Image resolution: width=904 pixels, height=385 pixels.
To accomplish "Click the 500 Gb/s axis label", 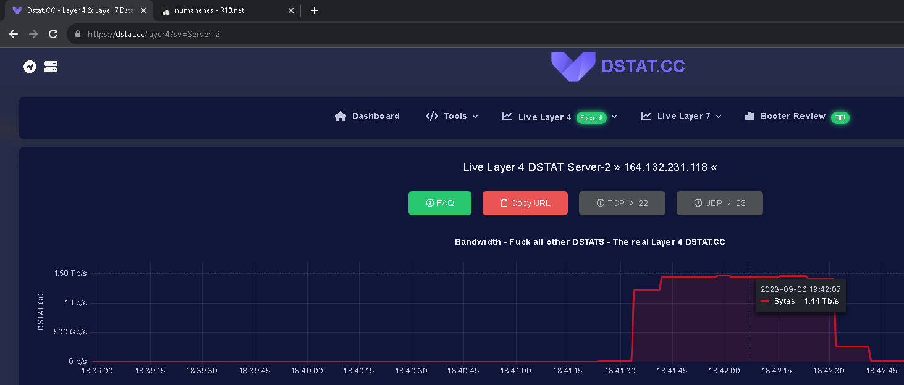I will click(72, 332).
